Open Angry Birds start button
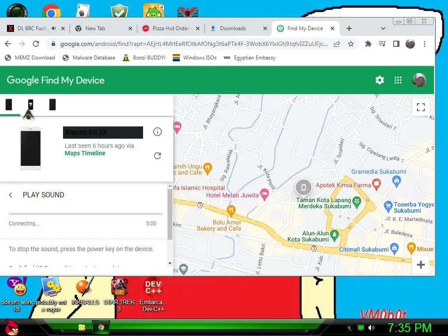Viewport: 448px width, 336px height. click(13, 327)
